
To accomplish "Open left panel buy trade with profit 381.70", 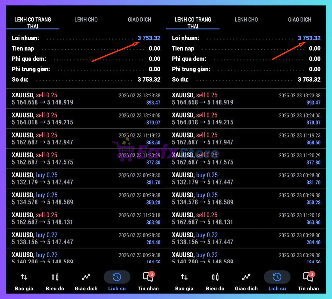I will coord(86,179).
